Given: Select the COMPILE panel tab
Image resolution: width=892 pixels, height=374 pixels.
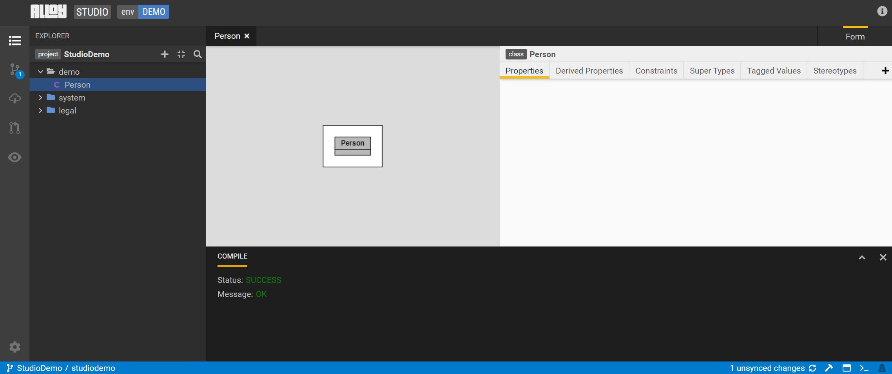Looking at the screenshot, I should [x=232, y=256].
